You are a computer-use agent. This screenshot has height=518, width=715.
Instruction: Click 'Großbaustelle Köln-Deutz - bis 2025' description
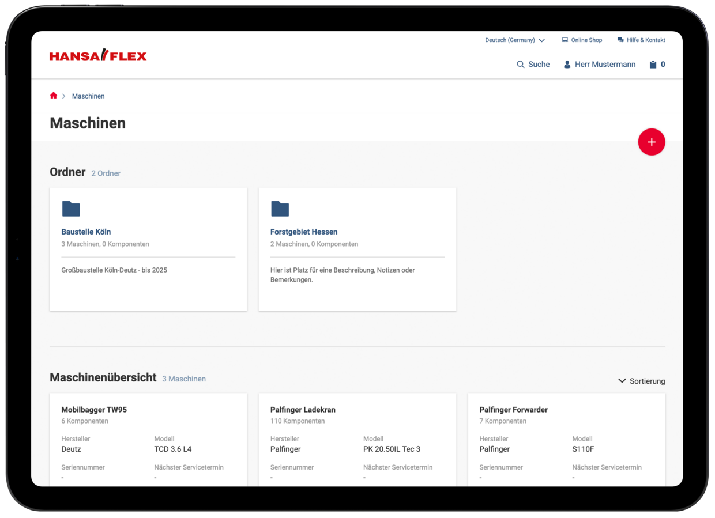pos(114,270)
